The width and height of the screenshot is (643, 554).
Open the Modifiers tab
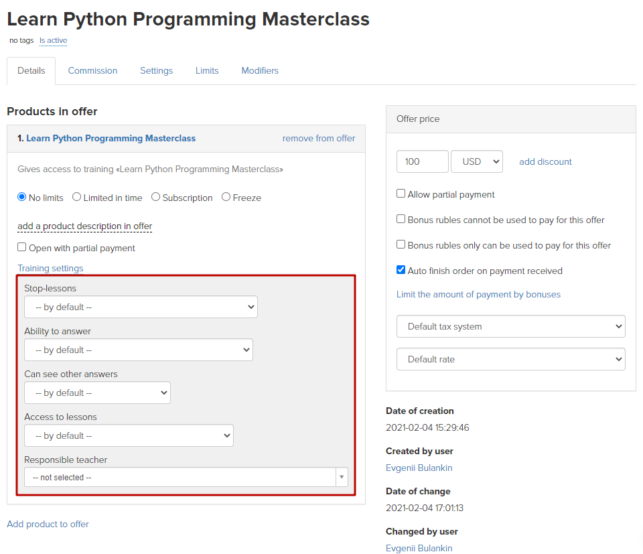pyautogui.click(x=260, y=70)
